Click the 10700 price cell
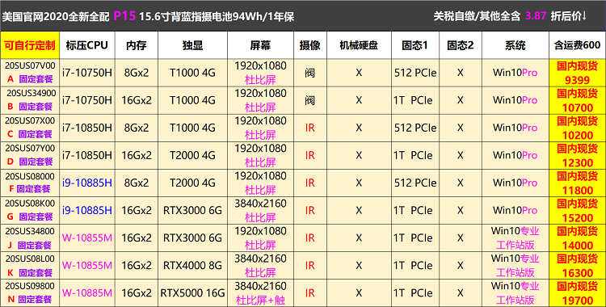 click(x=578, y=100)
